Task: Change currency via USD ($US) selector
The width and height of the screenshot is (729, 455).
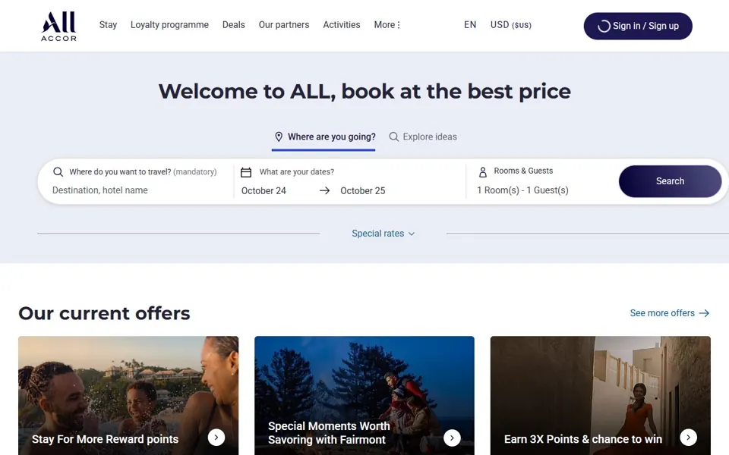Action: click(x=510, y=24)
